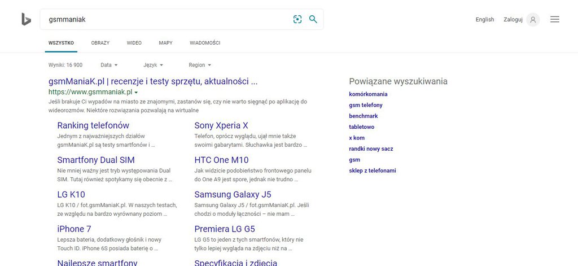Open the HTC One M10 sublink
The width and height of the screenshot is (578, 266).
(x=221, y=160)
